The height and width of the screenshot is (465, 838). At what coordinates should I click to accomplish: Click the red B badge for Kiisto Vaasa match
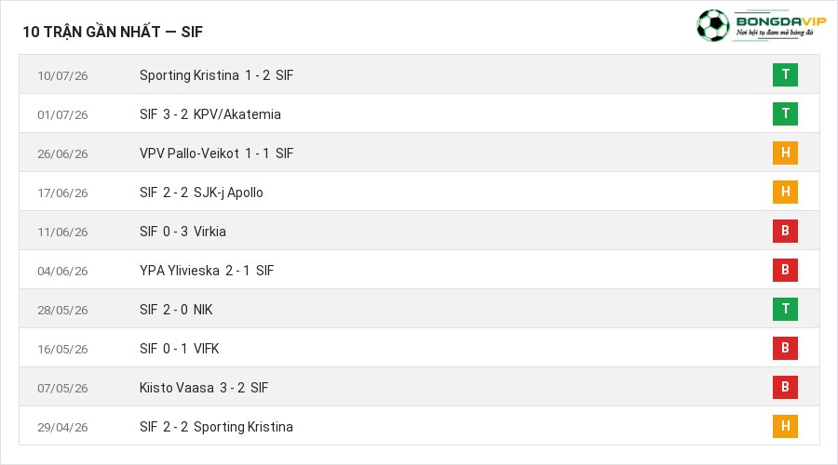click(x=785, y=387)
